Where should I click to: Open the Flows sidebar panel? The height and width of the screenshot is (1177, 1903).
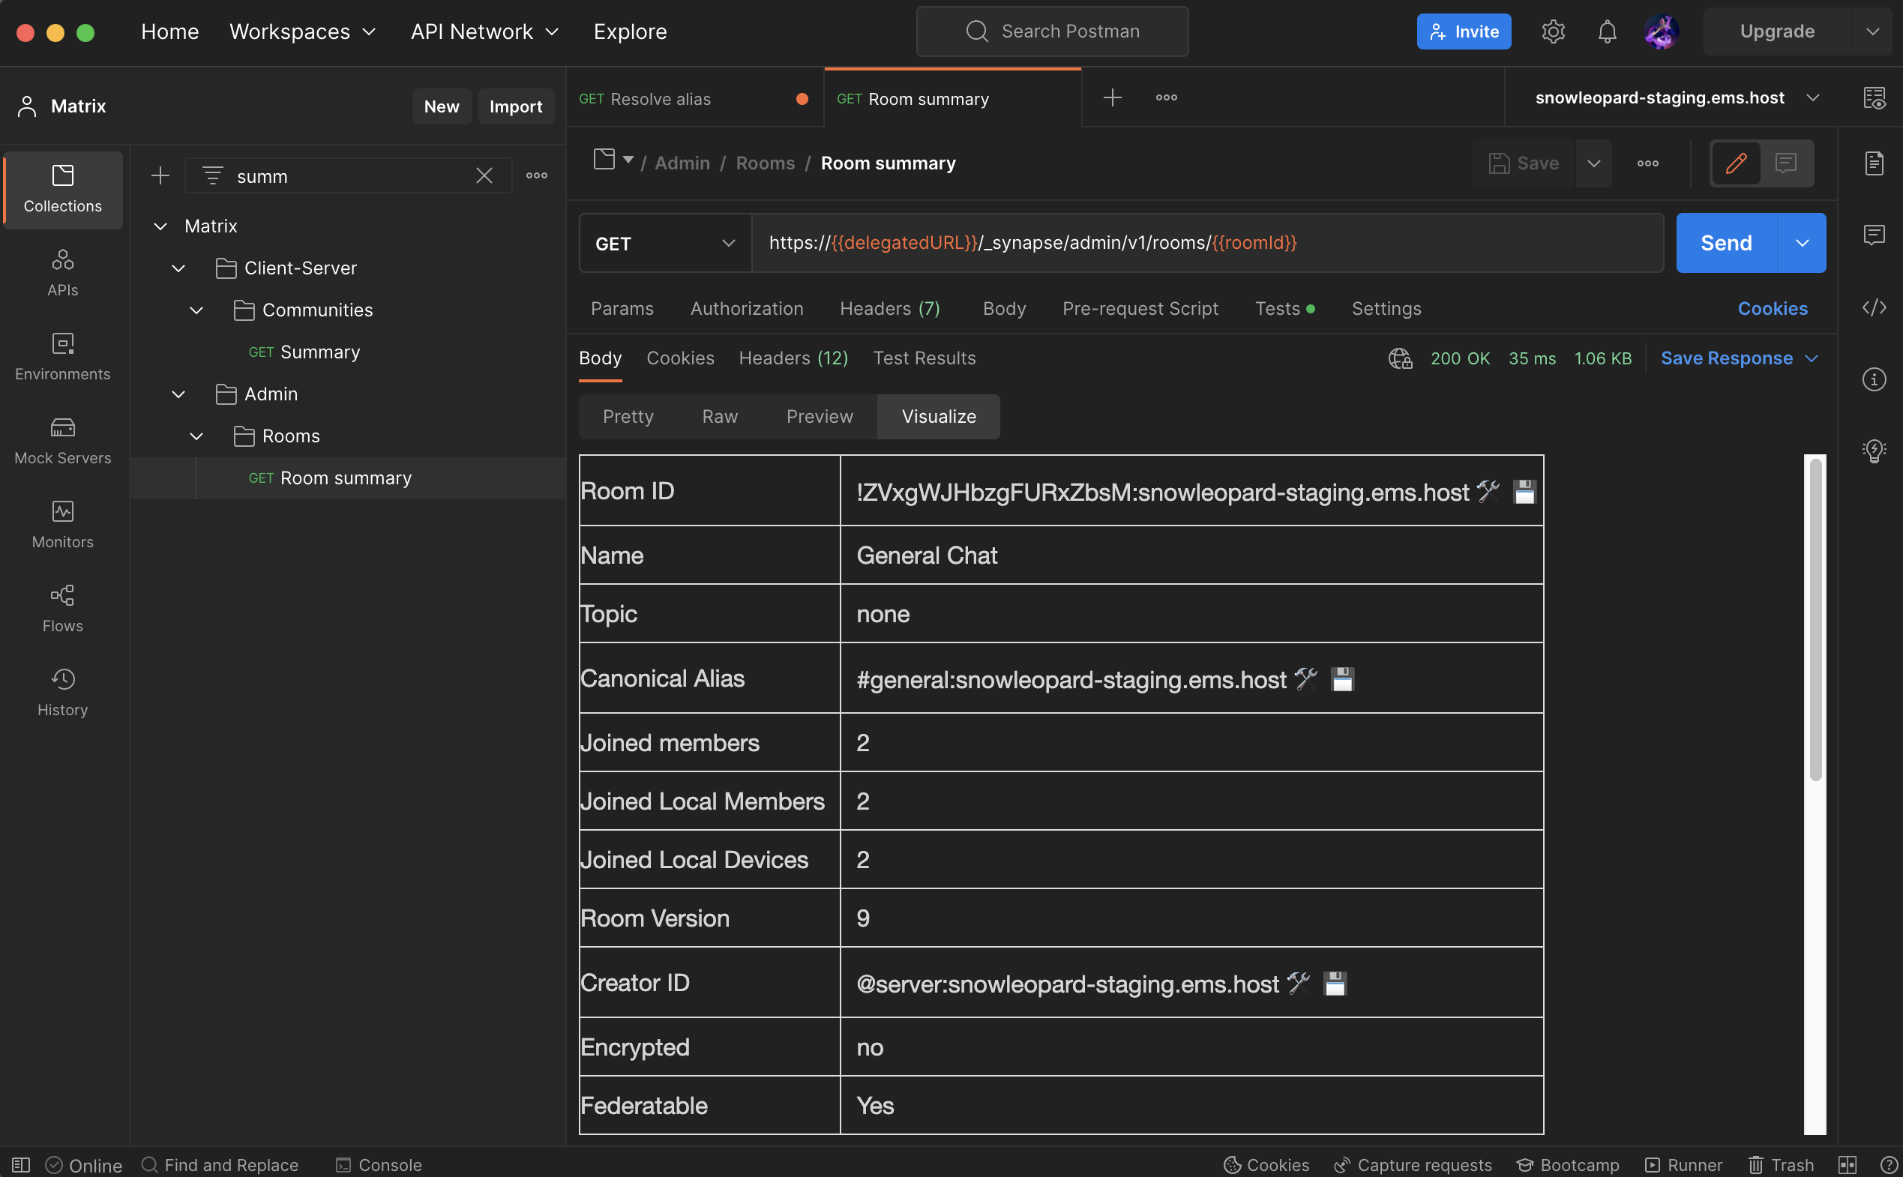click(x=62, y=609)
